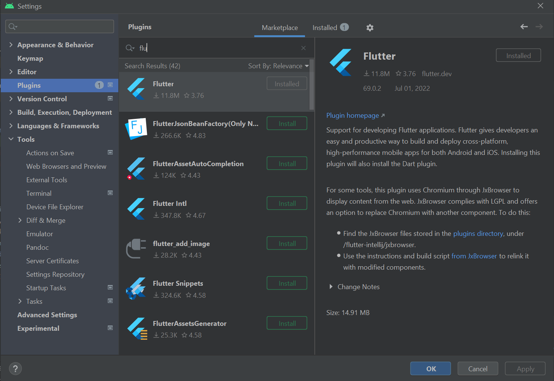
Task: Click the back navigation arrow
Action: (x=524, y=27)
